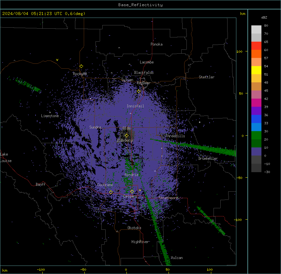
Task: Click the purple 10 dBZ legend swatch
Action: click(x=256, y=152)
